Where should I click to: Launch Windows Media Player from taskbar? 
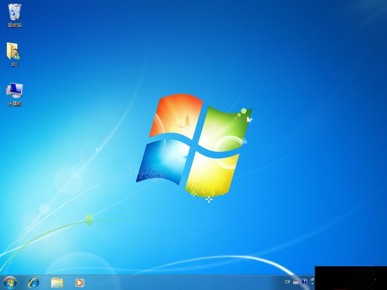point(79,282)
